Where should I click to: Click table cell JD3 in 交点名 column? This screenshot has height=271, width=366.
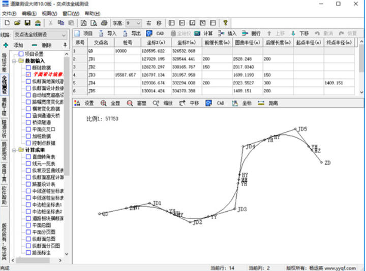click(101, 75)
